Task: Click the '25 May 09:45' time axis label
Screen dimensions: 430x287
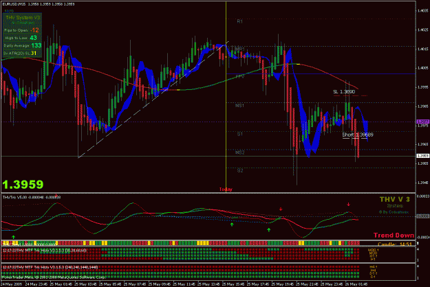Action: [160, 284]
